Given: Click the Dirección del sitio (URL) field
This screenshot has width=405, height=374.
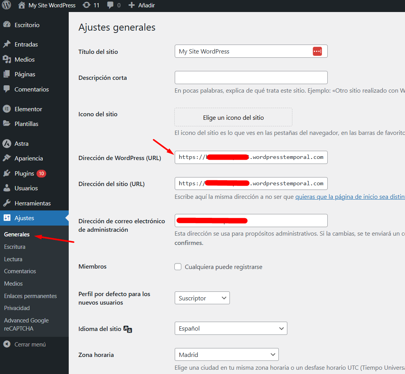Looking at the screenshot, I should click(x=251, y=184).
